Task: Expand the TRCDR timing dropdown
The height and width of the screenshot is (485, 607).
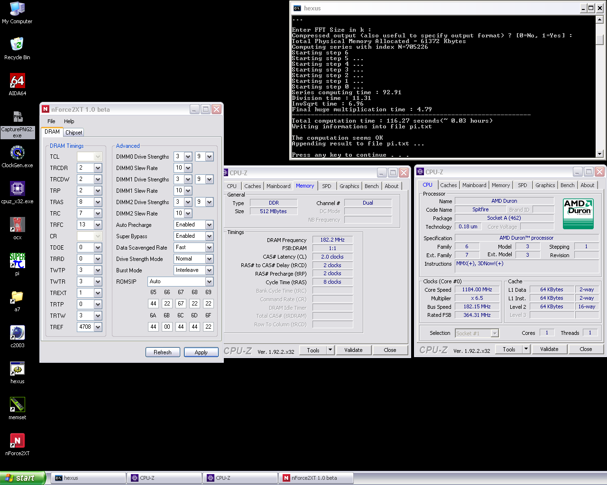Action: click(98, 168)
